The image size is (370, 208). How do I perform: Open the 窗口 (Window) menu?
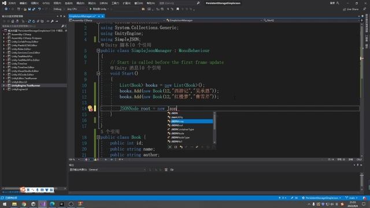139,3
